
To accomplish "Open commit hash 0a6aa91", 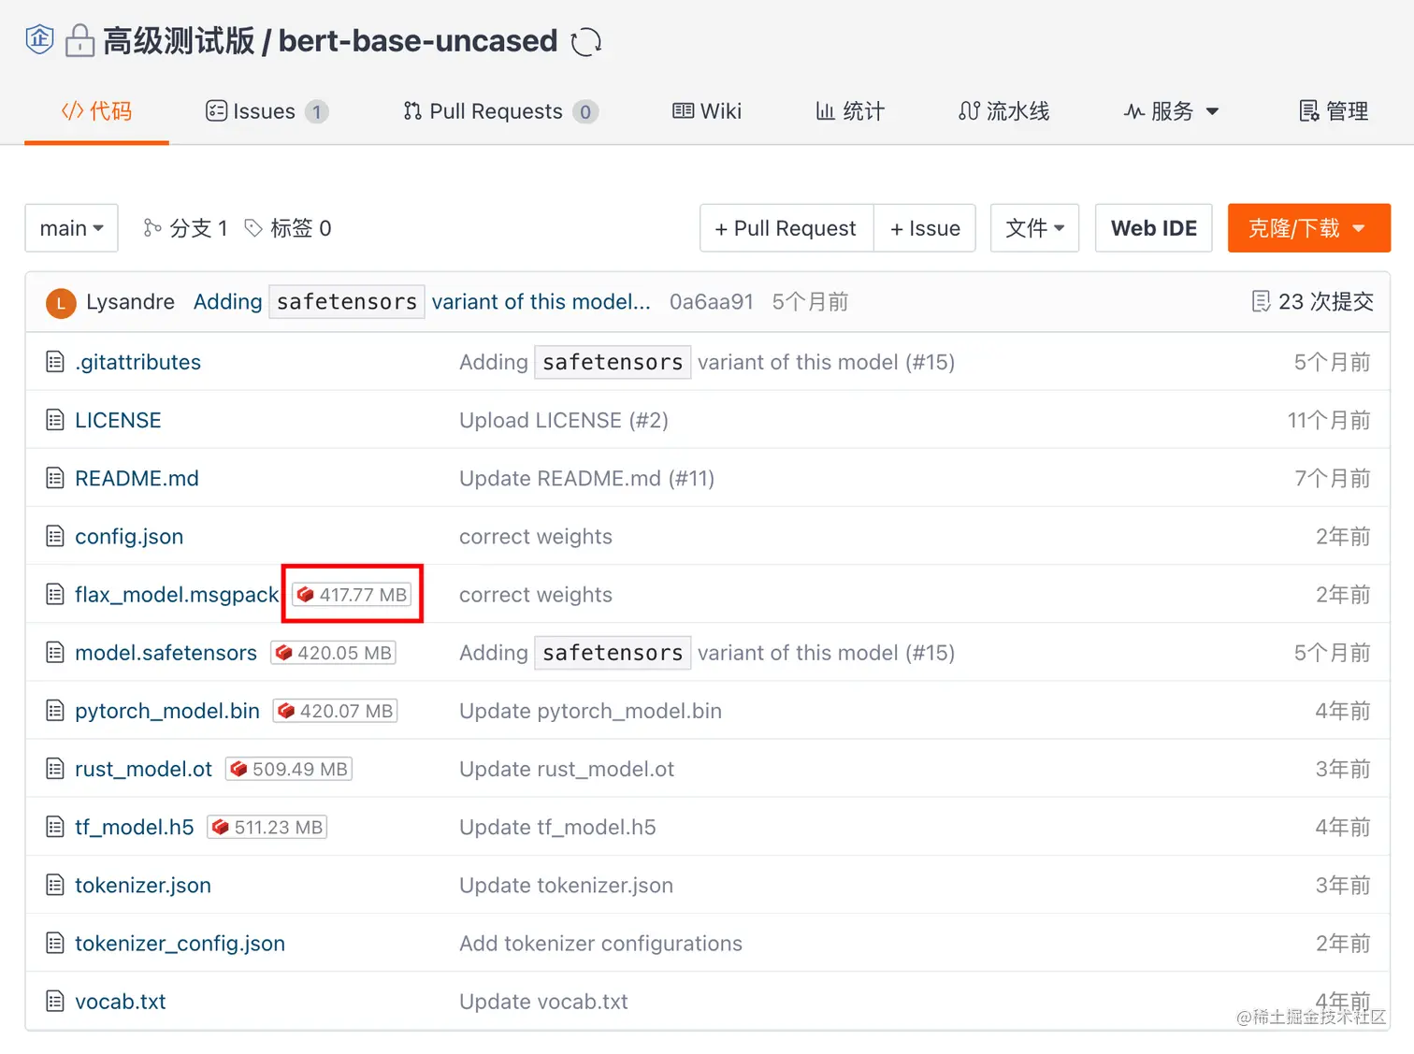I will 712,302.
